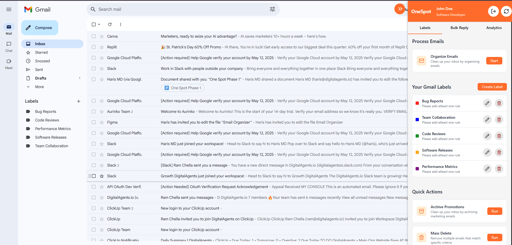Select the Replit email checkbox

[x=94, y=47]
